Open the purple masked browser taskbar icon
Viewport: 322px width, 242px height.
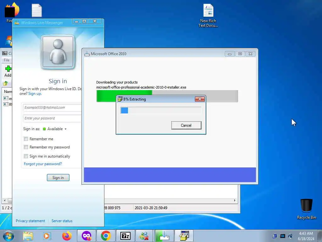pyautogui.click(x=86, y=236)
